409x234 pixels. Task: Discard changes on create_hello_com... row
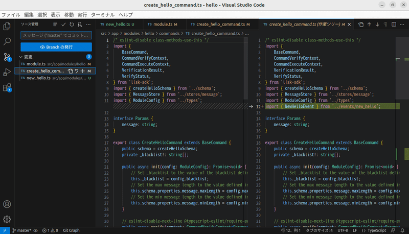click(x=76, y=71)
